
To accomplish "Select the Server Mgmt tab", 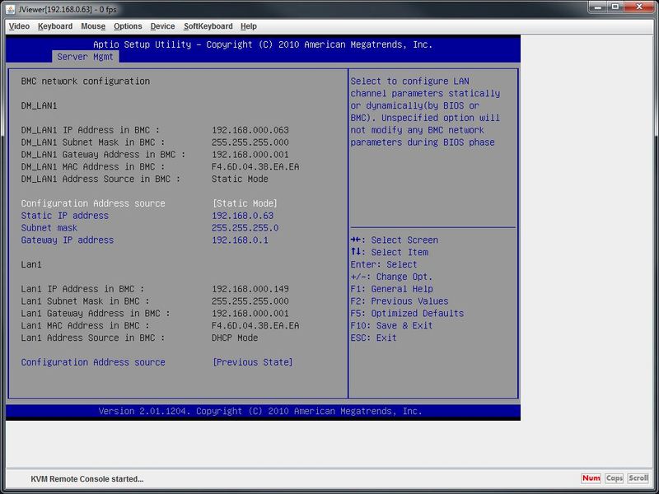I will 86,57.
